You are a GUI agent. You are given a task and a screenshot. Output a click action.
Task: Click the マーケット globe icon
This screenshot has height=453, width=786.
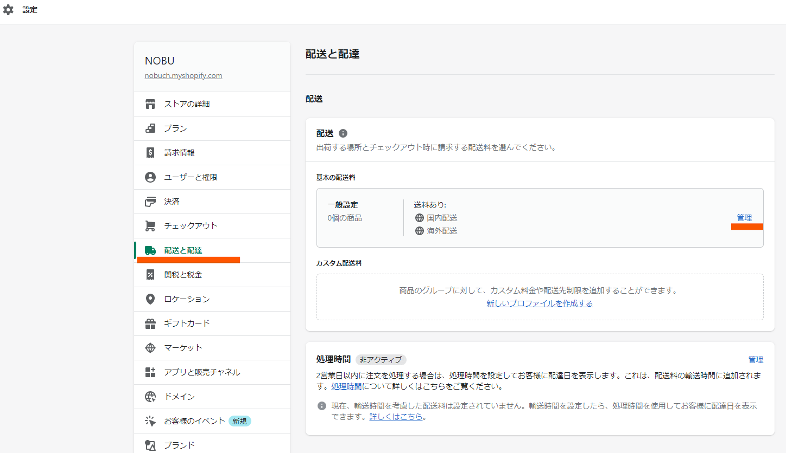click(150, 347)
